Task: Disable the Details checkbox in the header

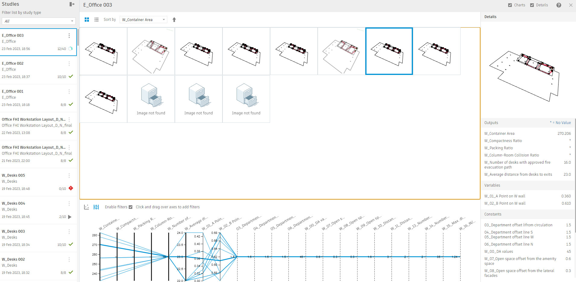Action: [532, 5]
